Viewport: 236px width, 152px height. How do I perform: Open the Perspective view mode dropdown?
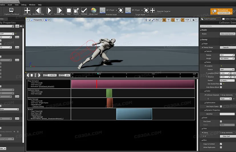[37, 20]
